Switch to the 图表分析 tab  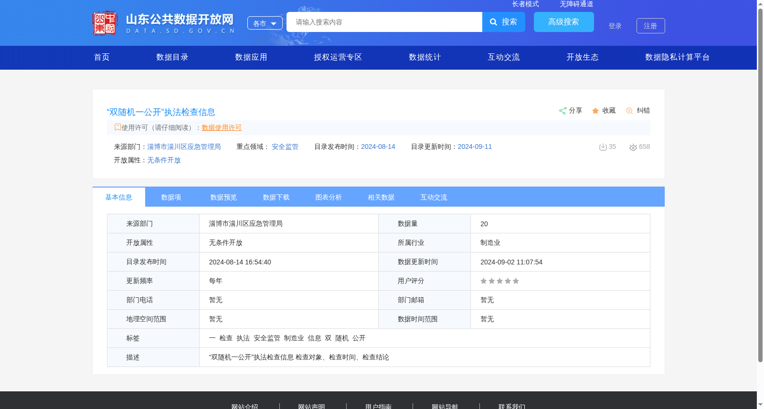[329, 197]
